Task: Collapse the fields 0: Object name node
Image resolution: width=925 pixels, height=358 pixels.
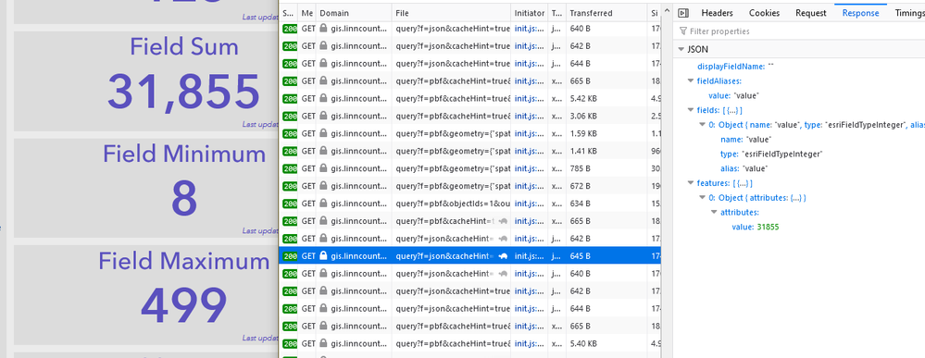Action: pyautogui.click(x=702, y=125)
